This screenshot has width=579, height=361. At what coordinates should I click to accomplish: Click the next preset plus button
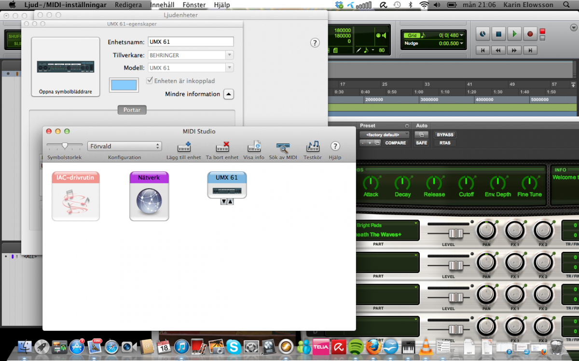tap(370, 143)
